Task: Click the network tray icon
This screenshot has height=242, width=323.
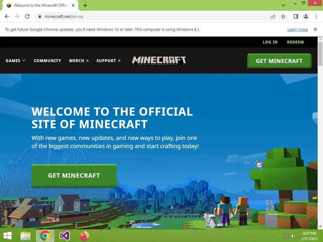Action: [x=286, y=236]
